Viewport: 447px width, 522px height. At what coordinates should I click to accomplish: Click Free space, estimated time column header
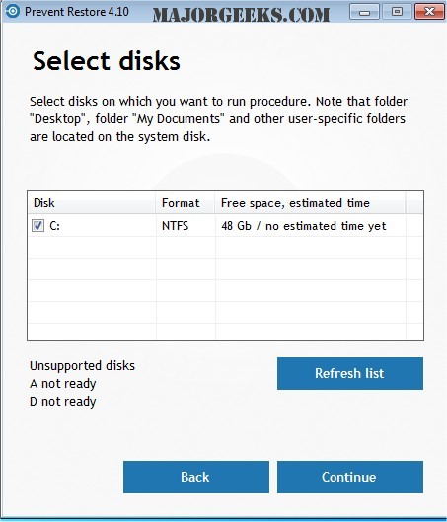tap(310, 202)
